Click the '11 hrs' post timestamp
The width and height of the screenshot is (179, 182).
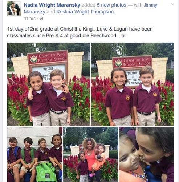[x=30, y=19]
